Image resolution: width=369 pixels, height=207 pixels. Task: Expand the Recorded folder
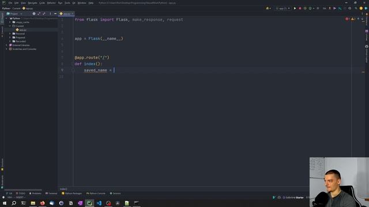click(x=10, y=41)
